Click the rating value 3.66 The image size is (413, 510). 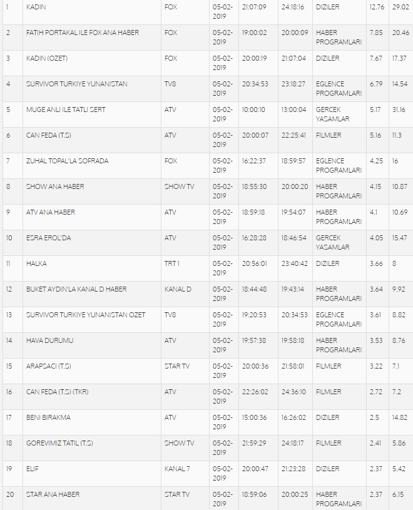[x=376, y=264]
